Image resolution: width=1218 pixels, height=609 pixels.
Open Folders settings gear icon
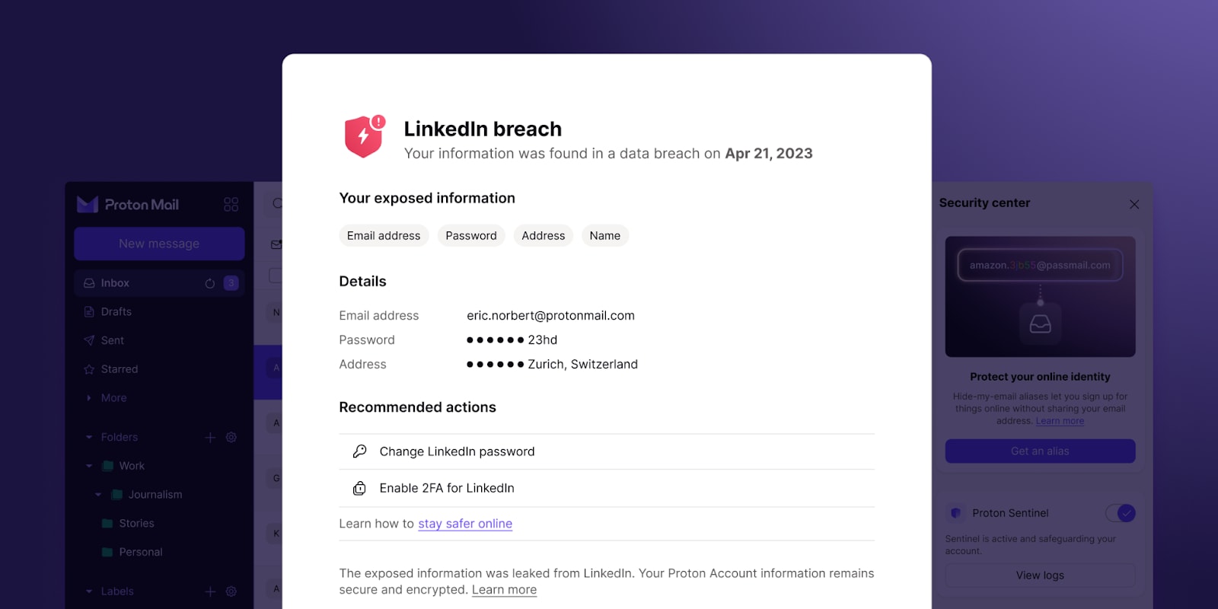tap(231, 437)
